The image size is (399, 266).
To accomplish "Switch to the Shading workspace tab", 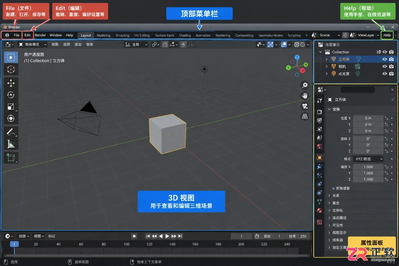I will [x=185, y=35].
